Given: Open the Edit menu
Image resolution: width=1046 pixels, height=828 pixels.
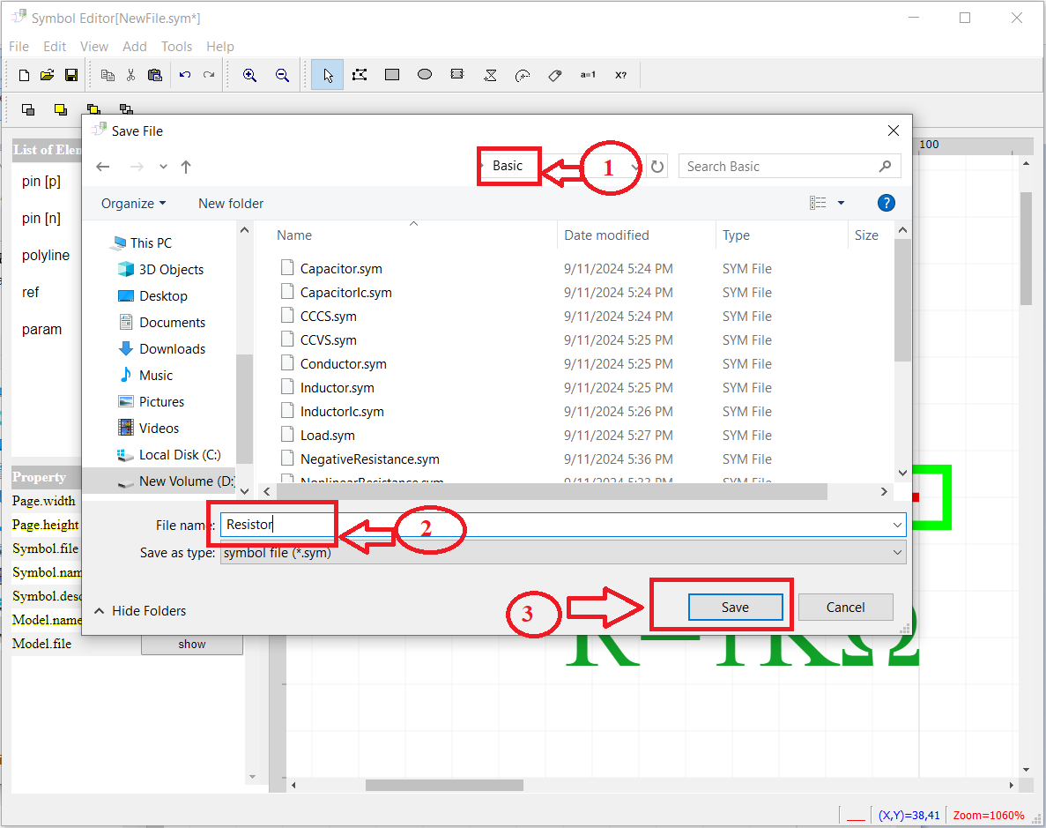Looking at the screenshot, I should click(x=55, y=47).
